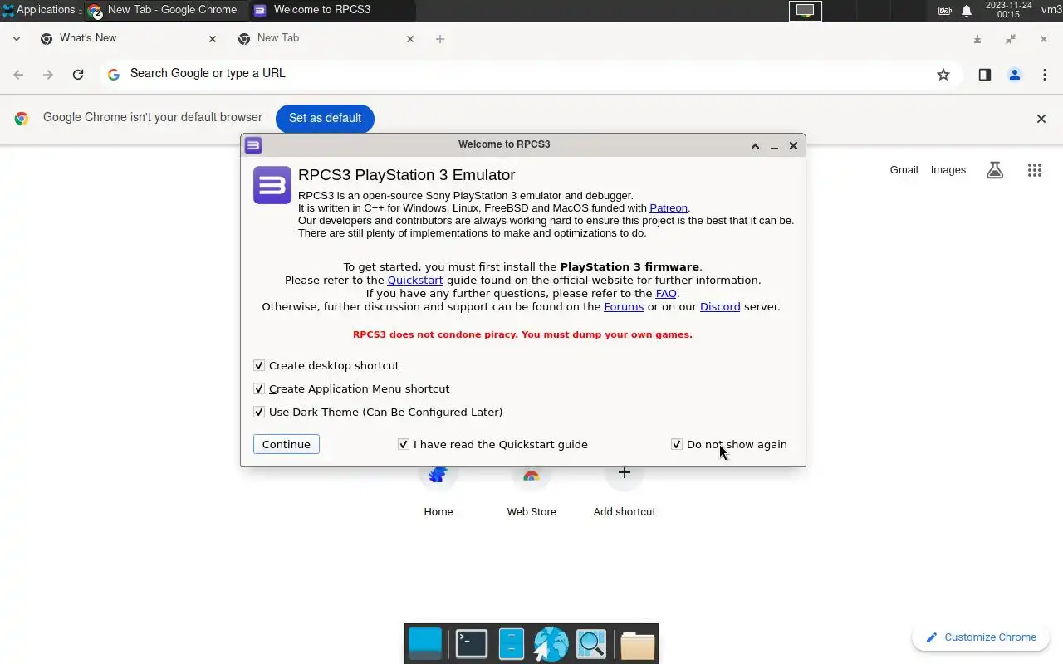Open the application finder magnifier
1063x664 pixels.
pos(591,644)
